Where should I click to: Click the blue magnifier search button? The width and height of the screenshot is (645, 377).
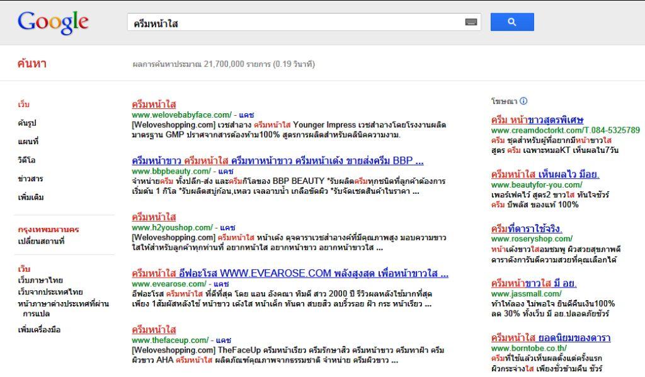coord(511,22)
